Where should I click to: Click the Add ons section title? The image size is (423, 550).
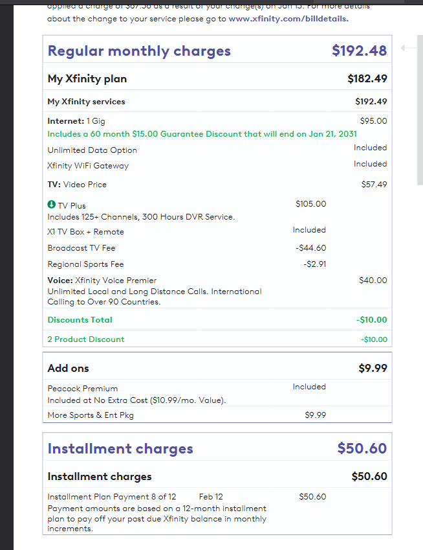(x=69, y=368)
